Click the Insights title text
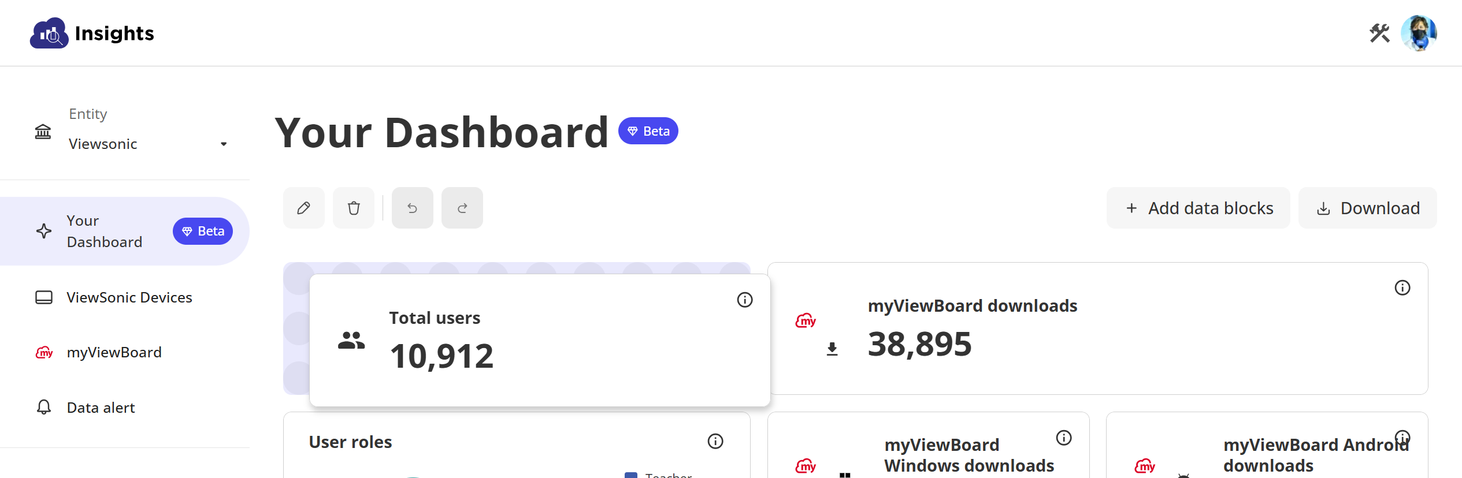The width and height of the screenshot is (1462, 478). coord(114,33)
